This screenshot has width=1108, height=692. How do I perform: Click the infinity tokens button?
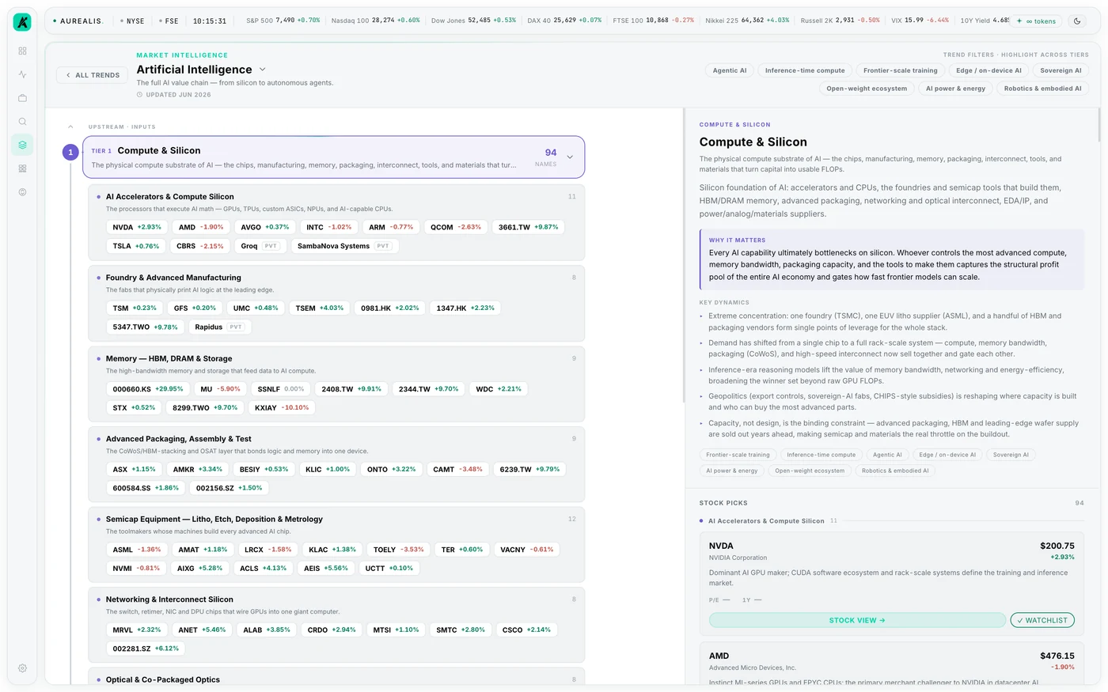(x=1037, y=21)
